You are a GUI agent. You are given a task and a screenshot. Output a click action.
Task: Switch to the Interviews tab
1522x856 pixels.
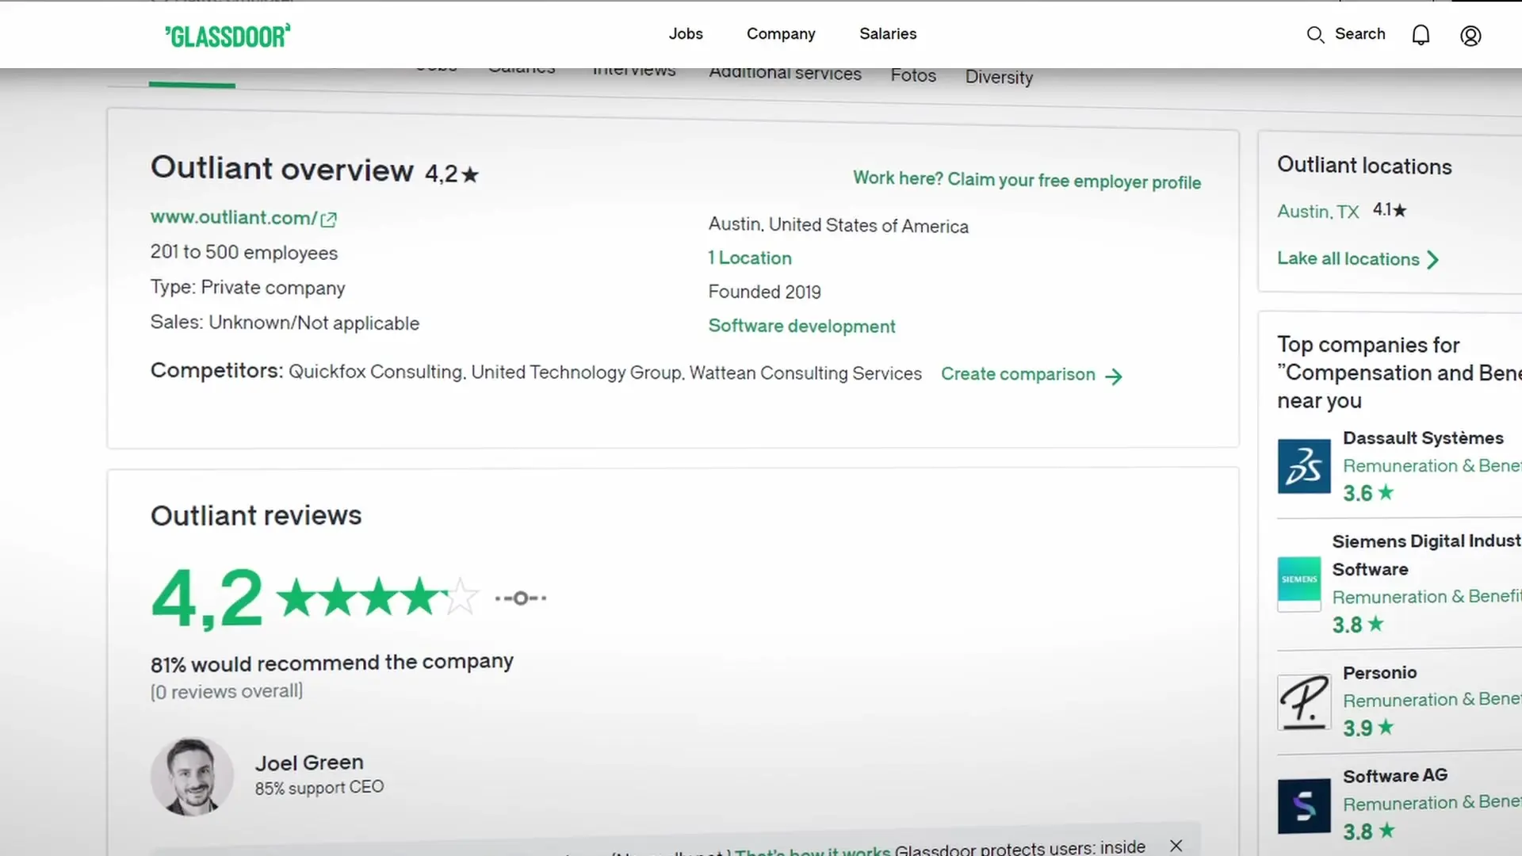pyautogui.click(x=634, y=71)
